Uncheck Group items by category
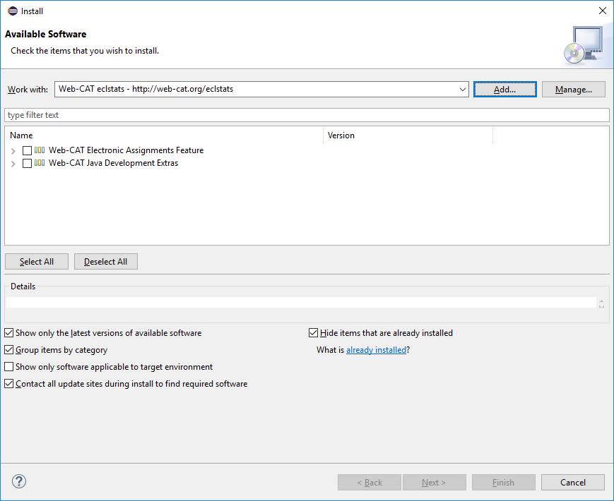 click(8, 349)
